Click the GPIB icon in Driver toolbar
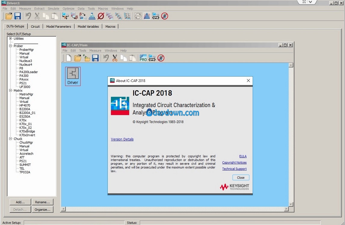 (156, 16)
